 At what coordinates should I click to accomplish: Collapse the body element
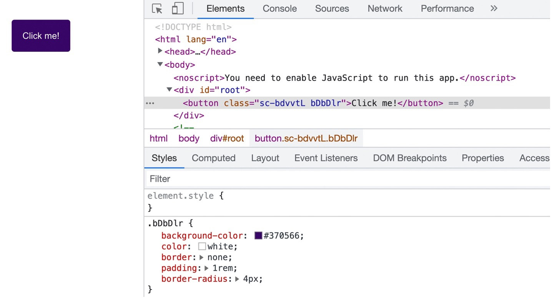click(160, 65)
